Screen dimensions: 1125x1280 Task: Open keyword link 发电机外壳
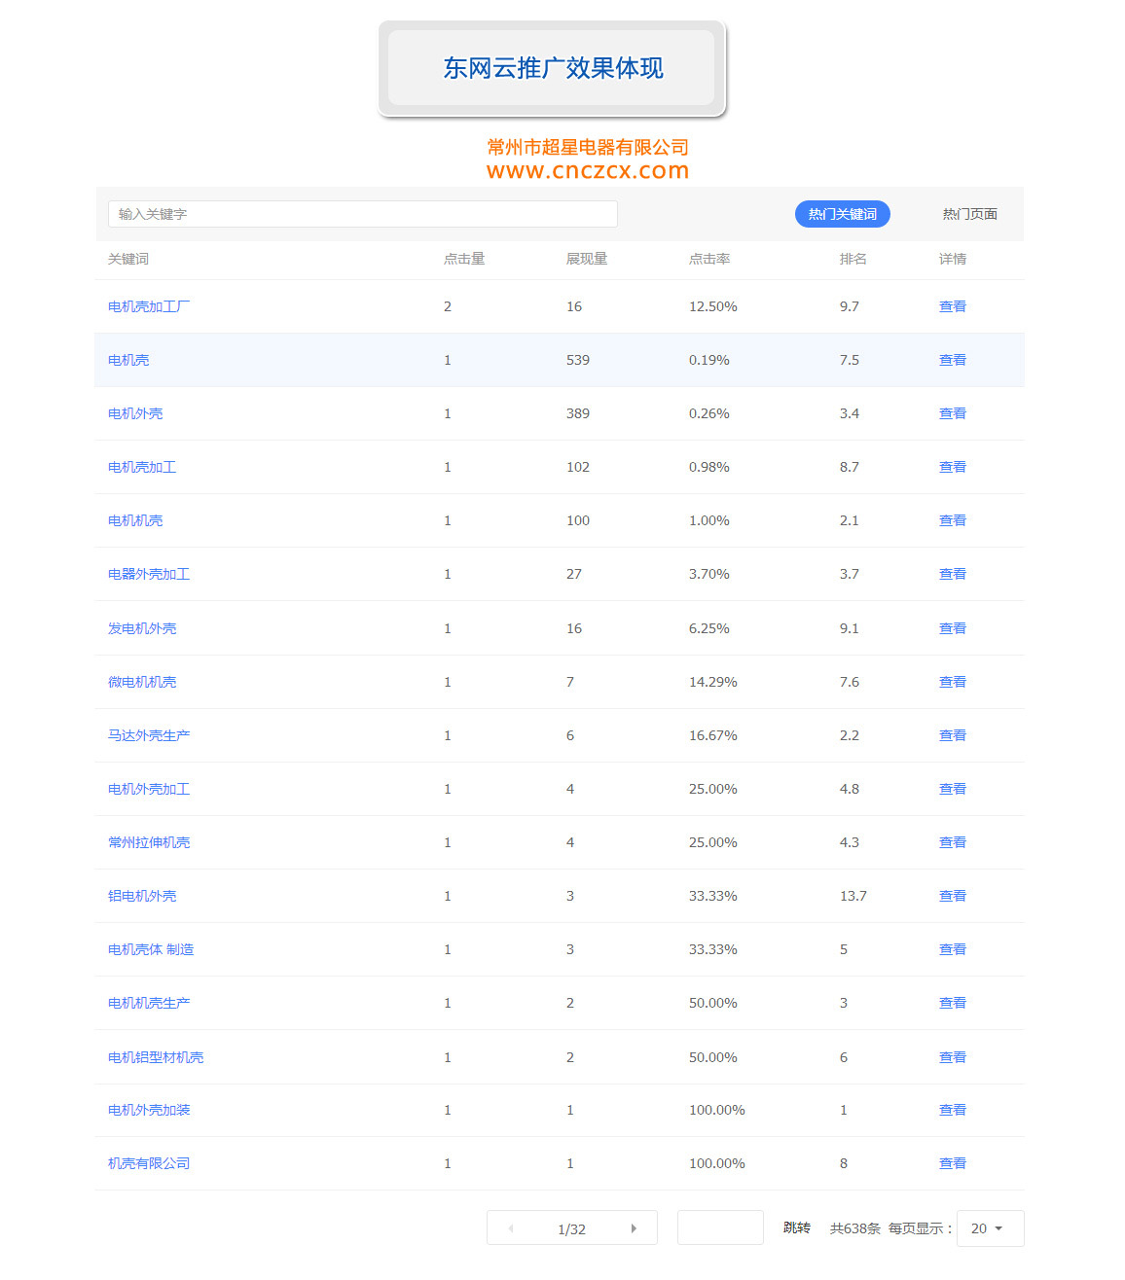[142, 628]
